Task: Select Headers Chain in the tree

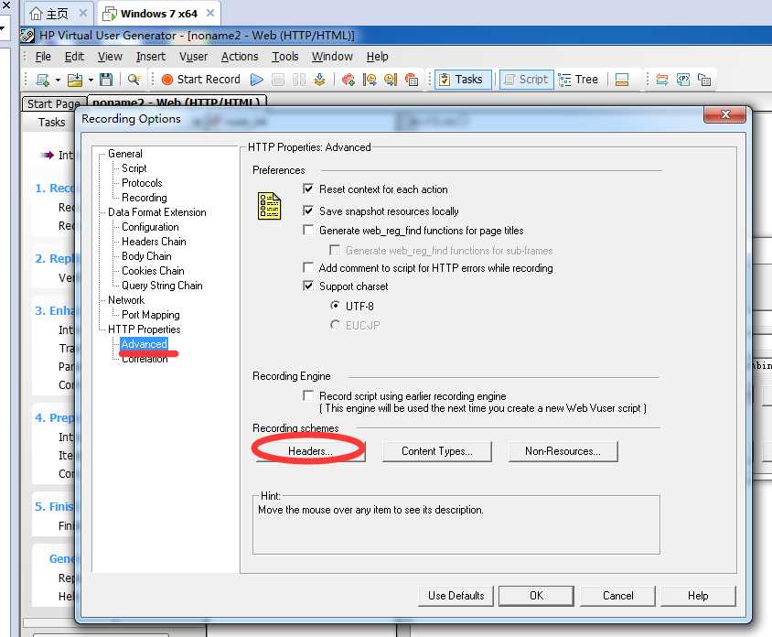Action: 154,242
